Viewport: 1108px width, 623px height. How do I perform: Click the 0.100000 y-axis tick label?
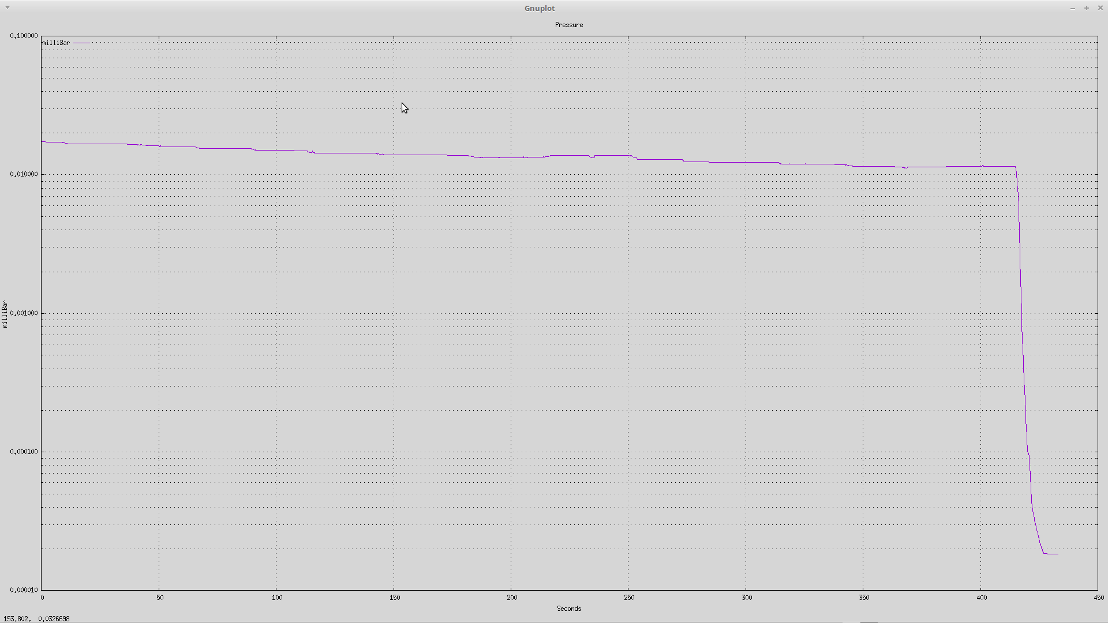click(x=24, y=36)
